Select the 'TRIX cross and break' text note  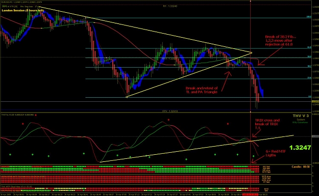(267, 124)
